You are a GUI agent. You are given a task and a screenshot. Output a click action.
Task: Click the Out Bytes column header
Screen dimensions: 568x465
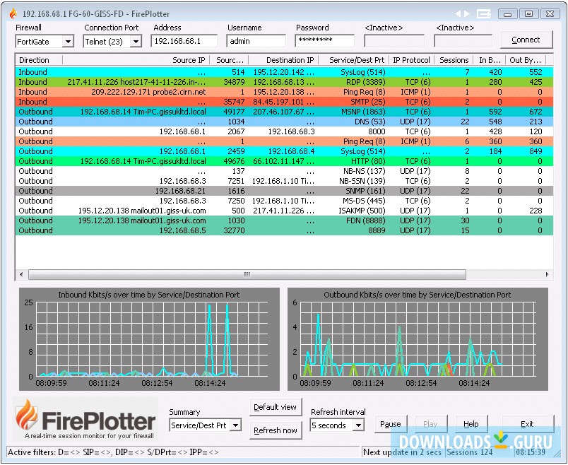[526, 60]
